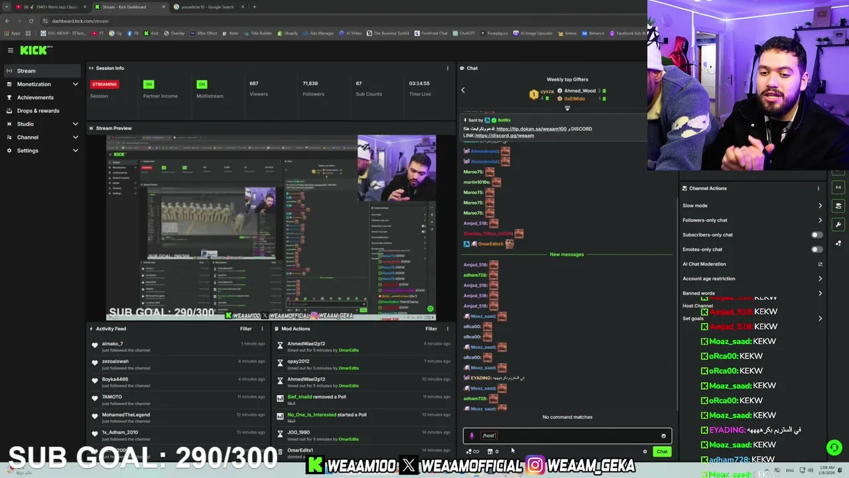The width and height of the screenshot is (849, 478).
Task: Click the panel layout icon in right toolbar
Action: 838,206
